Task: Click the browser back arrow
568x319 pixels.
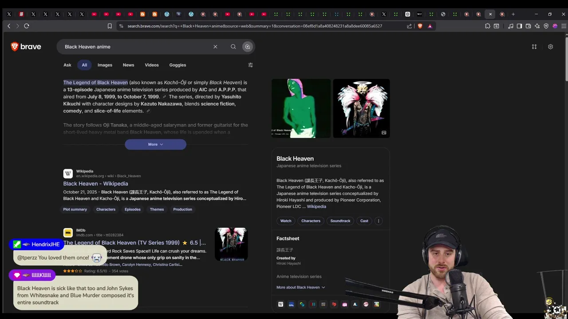Action: pos(9,26)
